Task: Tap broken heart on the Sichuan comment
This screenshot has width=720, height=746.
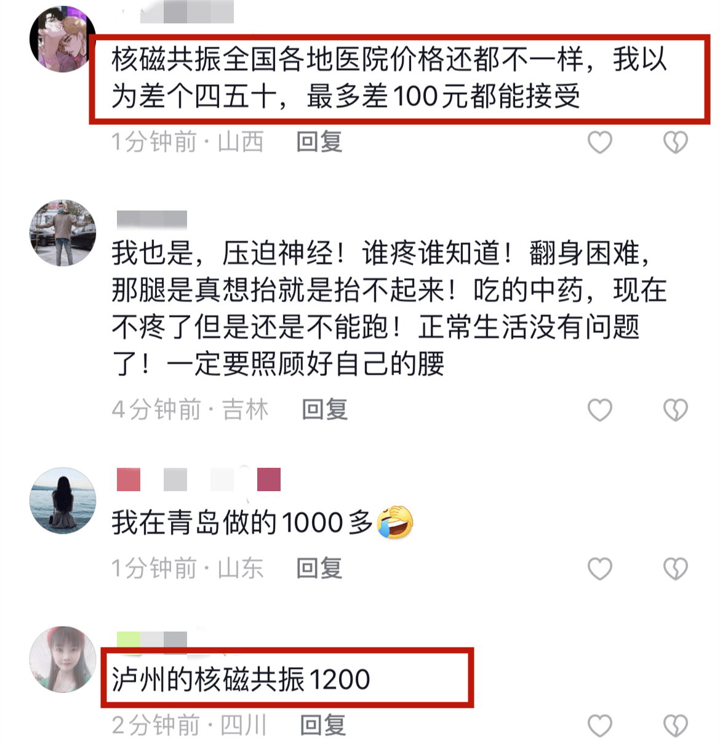Action: point(675,726)
